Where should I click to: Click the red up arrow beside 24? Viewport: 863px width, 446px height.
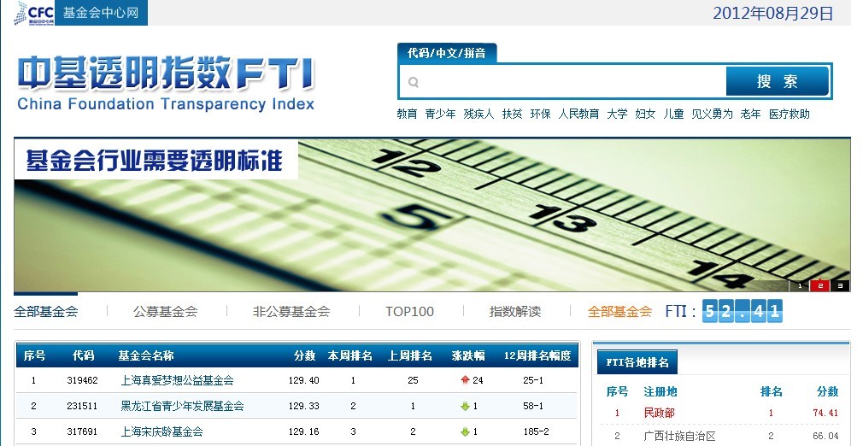pyautogui.click(x=465, y=380)
